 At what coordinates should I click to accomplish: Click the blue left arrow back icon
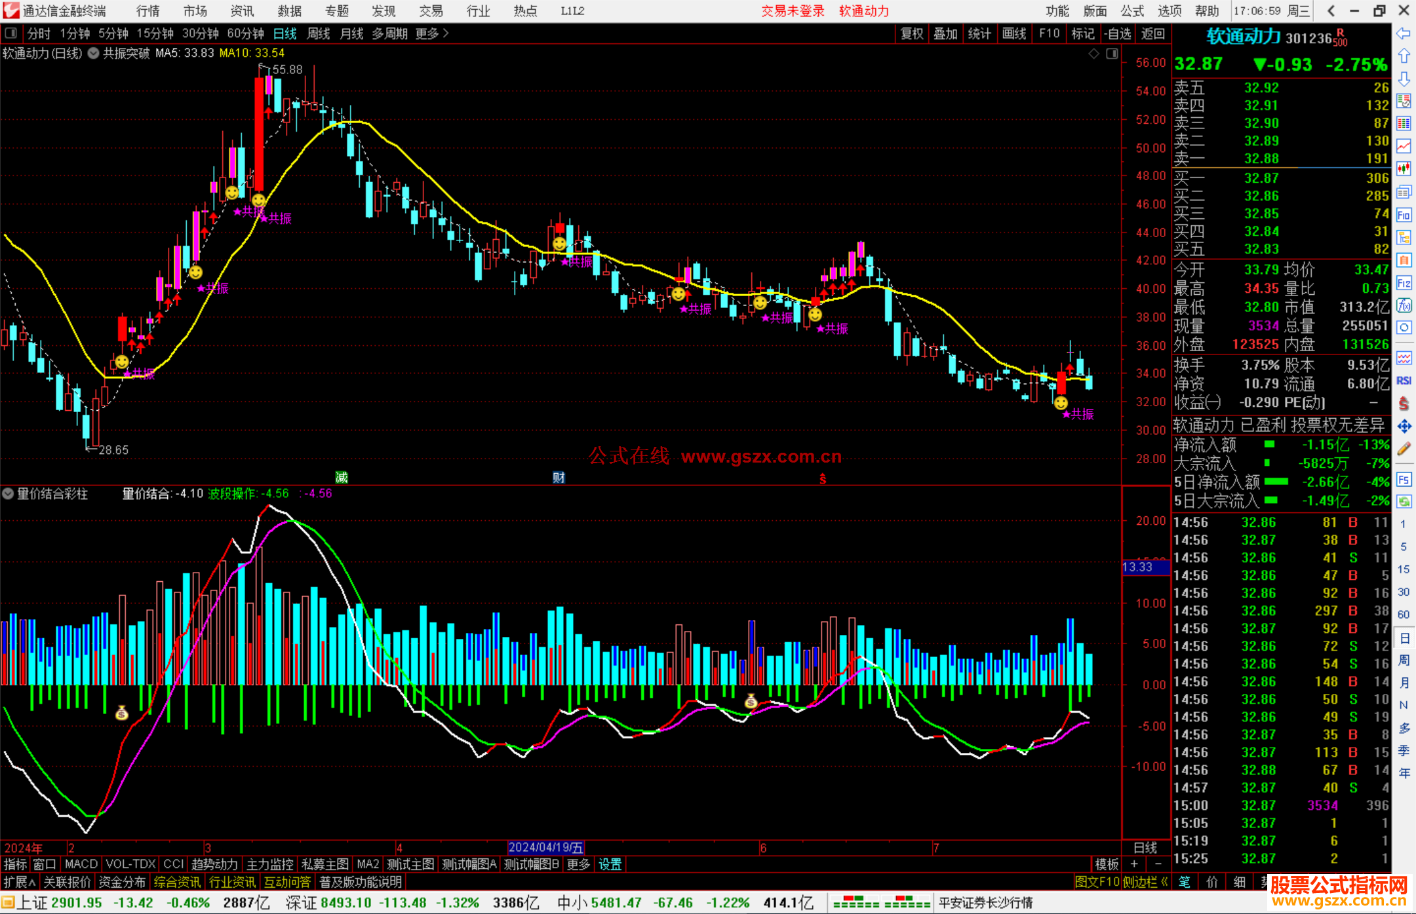click(1404, 33)
